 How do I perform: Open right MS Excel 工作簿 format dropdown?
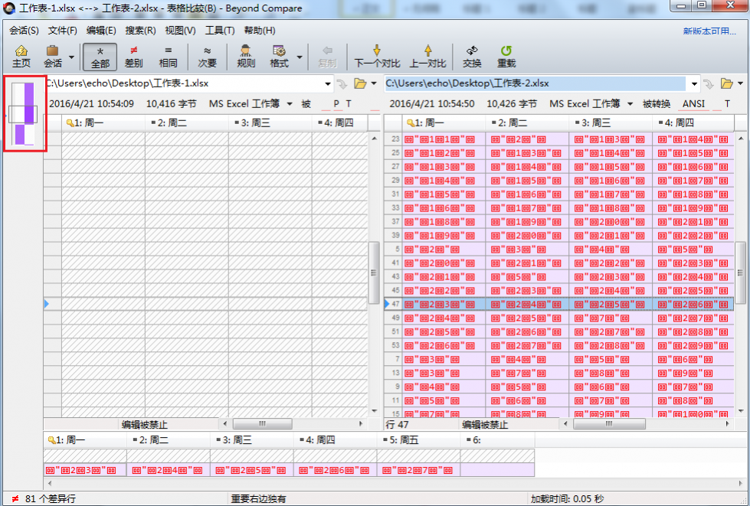click(x=630, y=104)
